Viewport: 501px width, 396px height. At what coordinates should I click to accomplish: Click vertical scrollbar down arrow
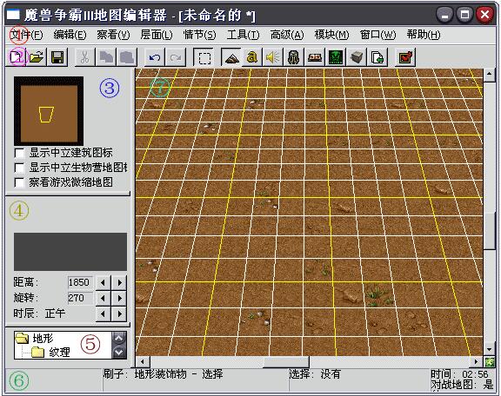tap(489, 349)
